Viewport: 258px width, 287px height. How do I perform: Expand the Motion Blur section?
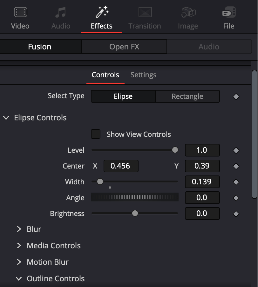[19, 262]
